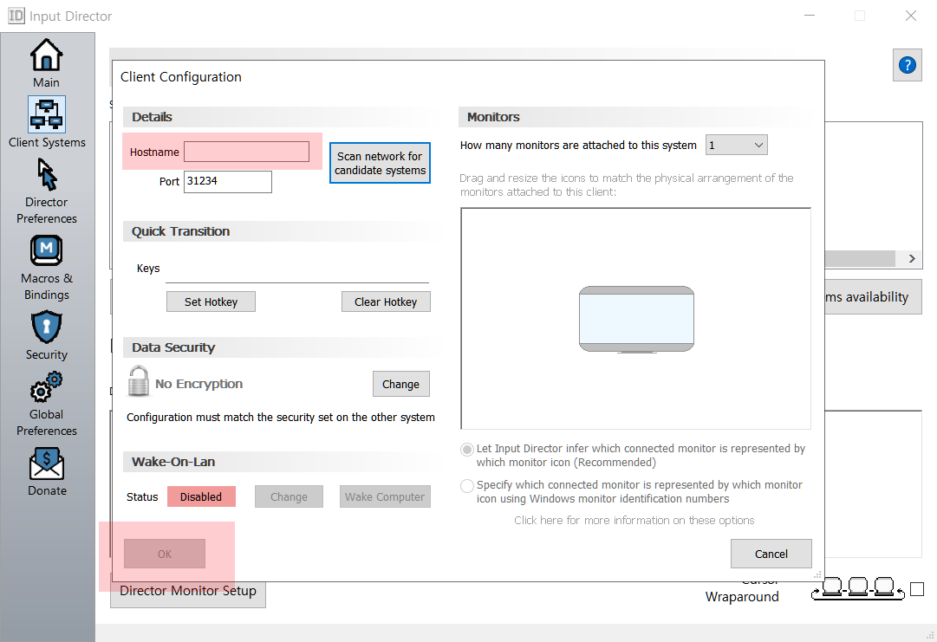The width and height of the screenshot is (937, 642).
Task: Click the Set Hotkey button
Action: (211, 302)
